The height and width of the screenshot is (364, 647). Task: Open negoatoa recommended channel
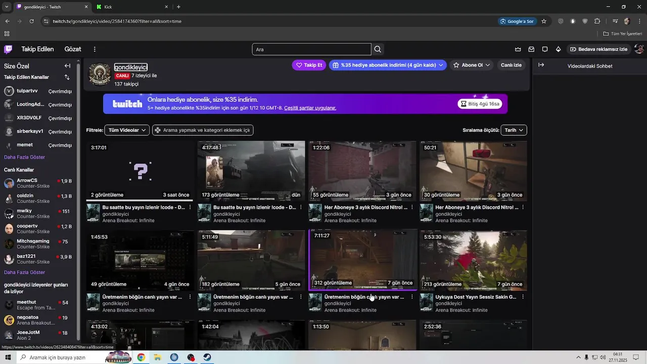38,320
